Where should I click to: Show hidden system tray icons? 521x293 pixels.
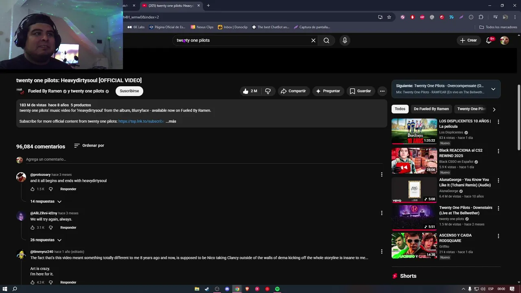click(463, 289)
